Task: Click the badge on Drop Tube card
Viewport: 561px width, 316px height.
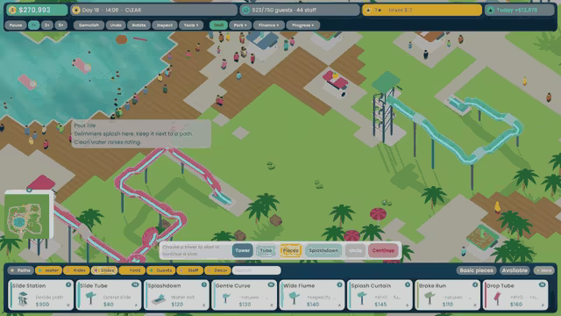Action: 542,284
